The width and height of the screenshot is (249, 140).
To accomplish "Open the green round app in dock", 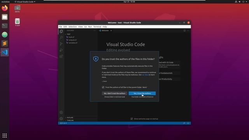I will point(5,35).
